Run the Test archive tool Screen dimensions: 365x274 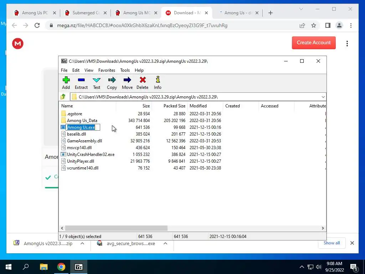(x=97, y=83)
